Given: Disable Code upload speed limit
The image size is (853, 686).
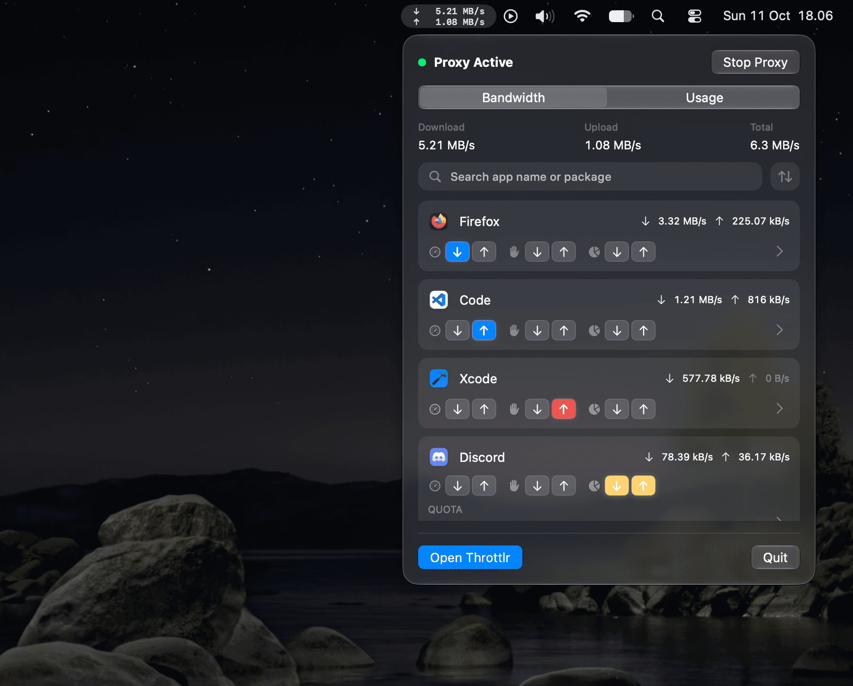Looking at the screenshot, I should (x=484, y=331).
